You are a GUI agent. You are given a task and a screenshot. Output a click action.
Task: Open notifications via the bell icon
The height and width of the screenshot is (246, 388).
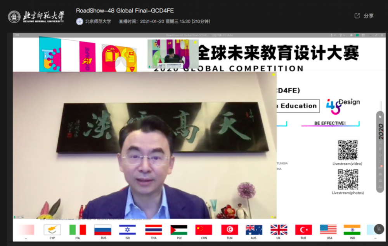tap(351, 35)
